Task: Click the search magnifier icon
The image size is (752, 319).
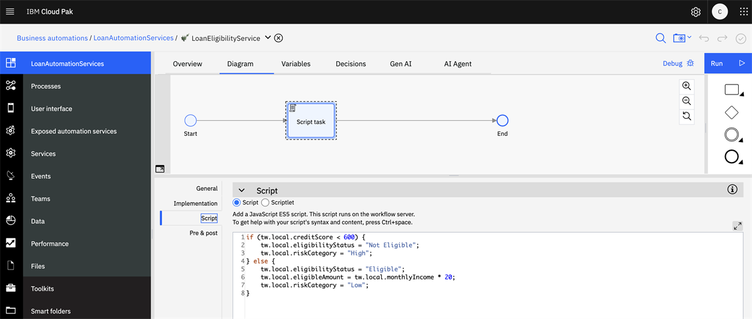Action: [661, 38]
